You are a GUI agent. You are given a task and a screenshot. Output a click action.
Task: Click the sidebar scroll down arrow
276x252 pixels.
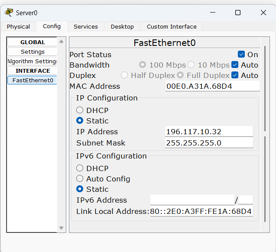(x=62, y=228)
